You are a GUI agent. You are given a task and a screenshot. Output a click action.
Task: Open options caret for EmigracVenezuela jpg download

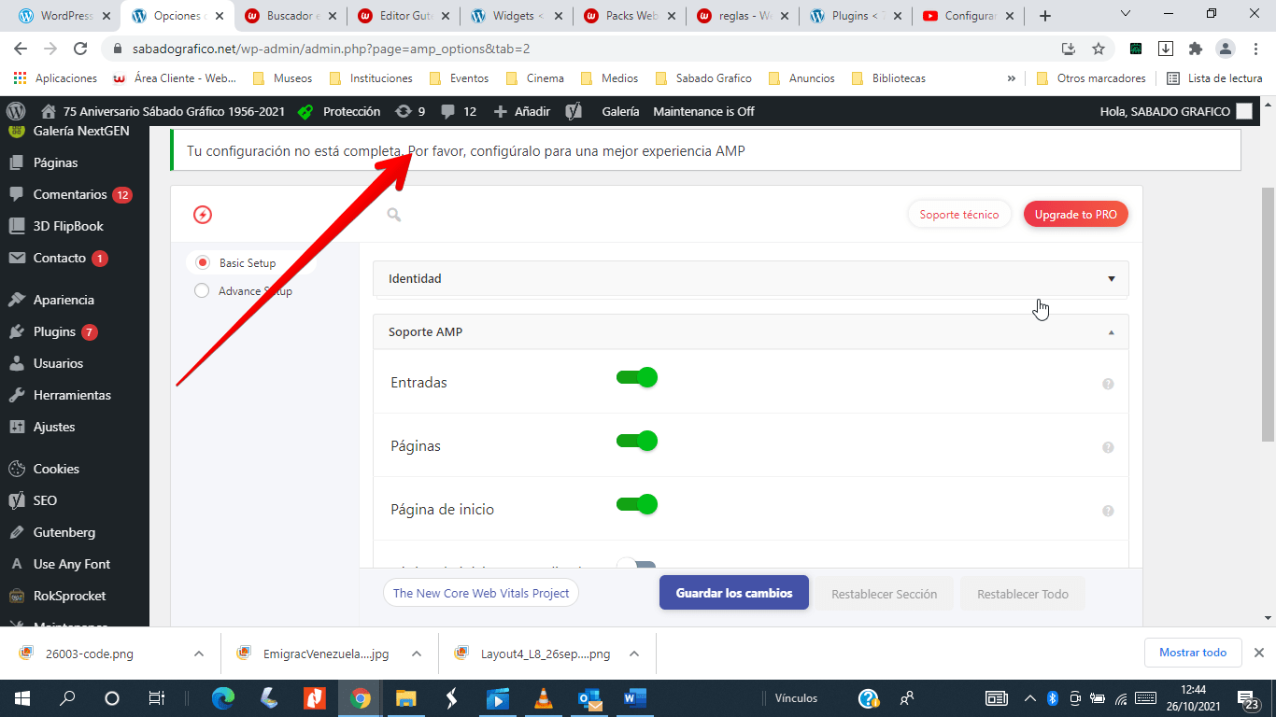[x=417, y=654]
